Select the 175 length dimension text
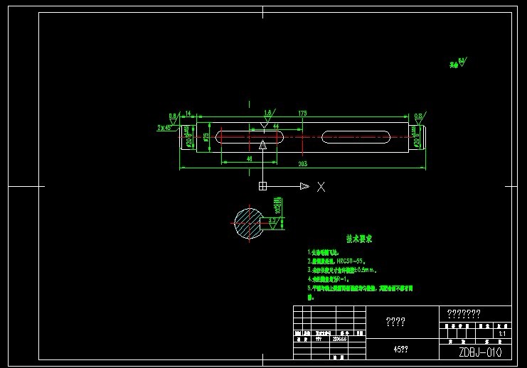 point(302,113)
